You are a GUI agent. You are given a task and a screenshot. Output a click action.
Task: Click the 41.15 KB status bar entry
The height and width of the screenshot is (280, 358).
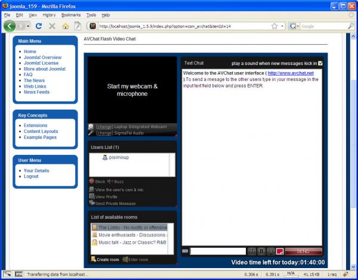coord(311,274)
